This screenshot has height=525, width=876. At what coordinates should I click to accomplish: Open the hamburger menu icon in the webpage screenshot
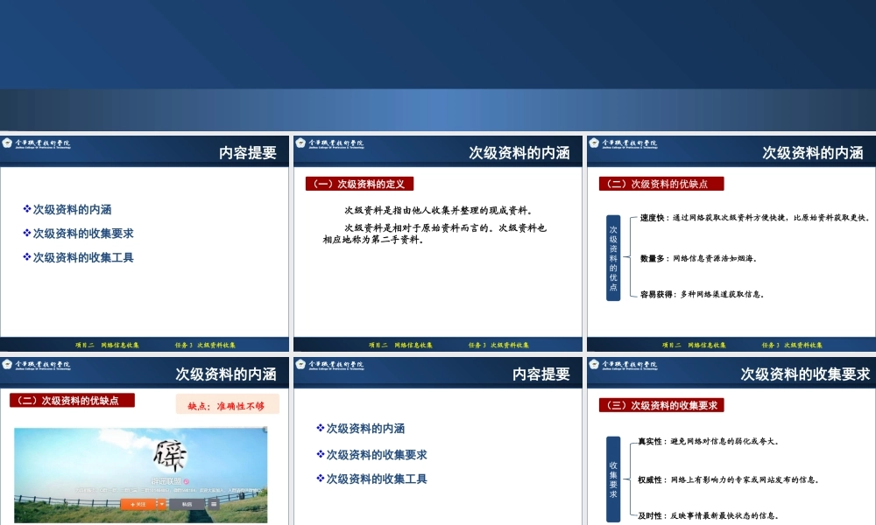[213, 504]
